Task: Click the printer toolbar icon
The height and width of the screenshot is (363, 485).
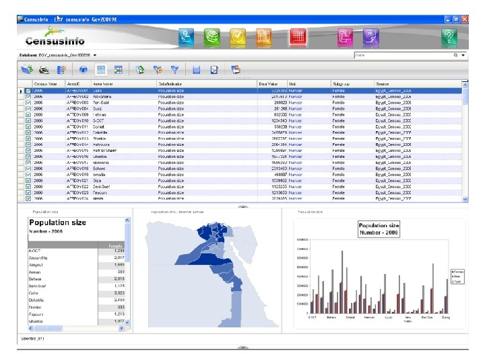Action: click(44, 70)
